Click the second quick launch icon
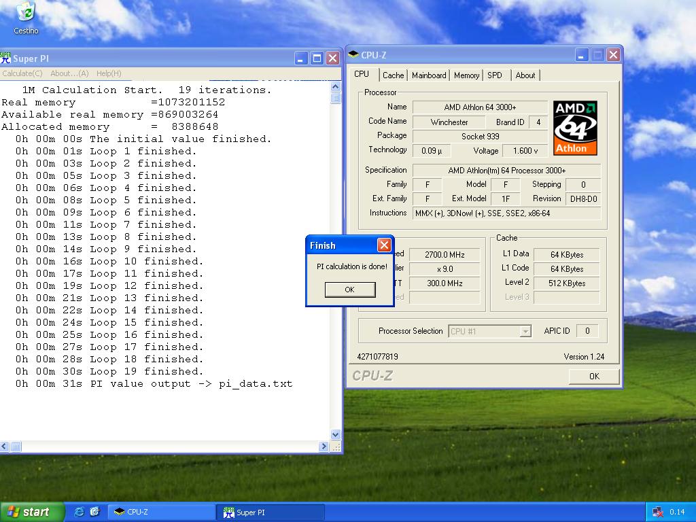 pyautogui.click(x=95, y=512)
